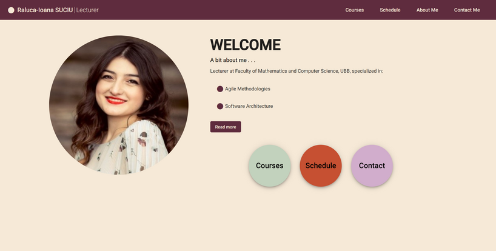Click the 'A bit about me . . .' subtitle
This screenshot has height=251, width=496.
(232, 60)
